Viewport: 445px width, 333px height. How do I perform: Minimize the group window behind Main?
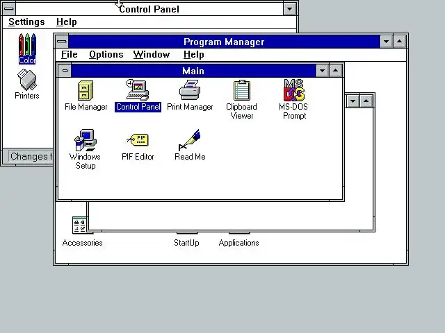click(353, 101)
